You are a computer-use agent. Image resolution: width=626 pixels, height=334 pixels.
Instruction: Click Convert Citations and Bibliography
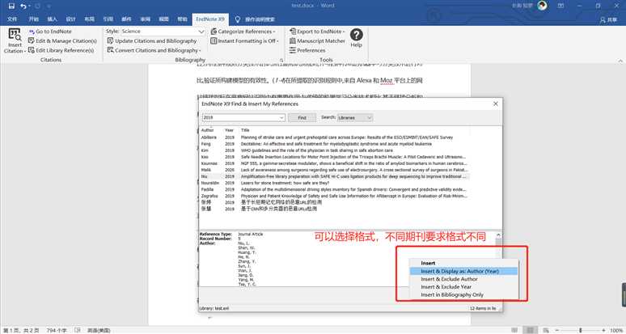point(154,51)
